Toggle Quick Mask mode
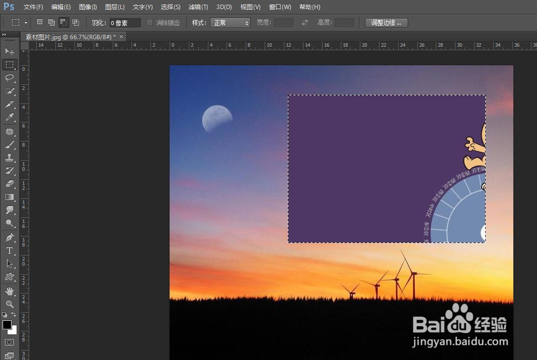This screenshot has height=360, width=537. 9,342
